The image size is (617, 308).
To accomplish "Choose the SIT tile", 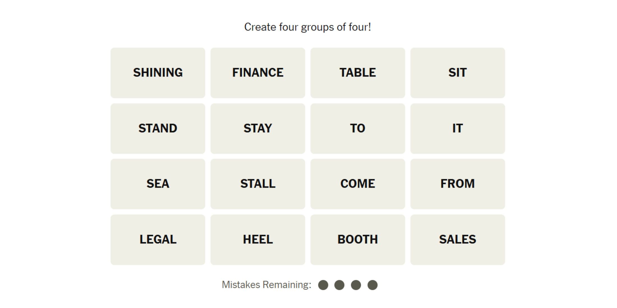I will 457,73.
